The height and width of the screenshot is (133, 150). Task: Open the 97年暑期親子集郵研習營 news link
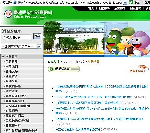88,103
